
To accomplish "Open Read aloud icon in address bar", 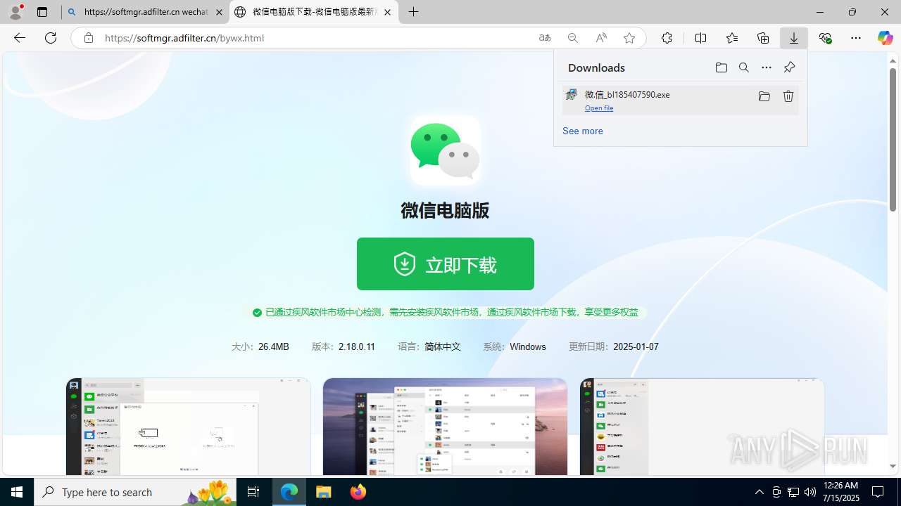I will coord(601,38).
